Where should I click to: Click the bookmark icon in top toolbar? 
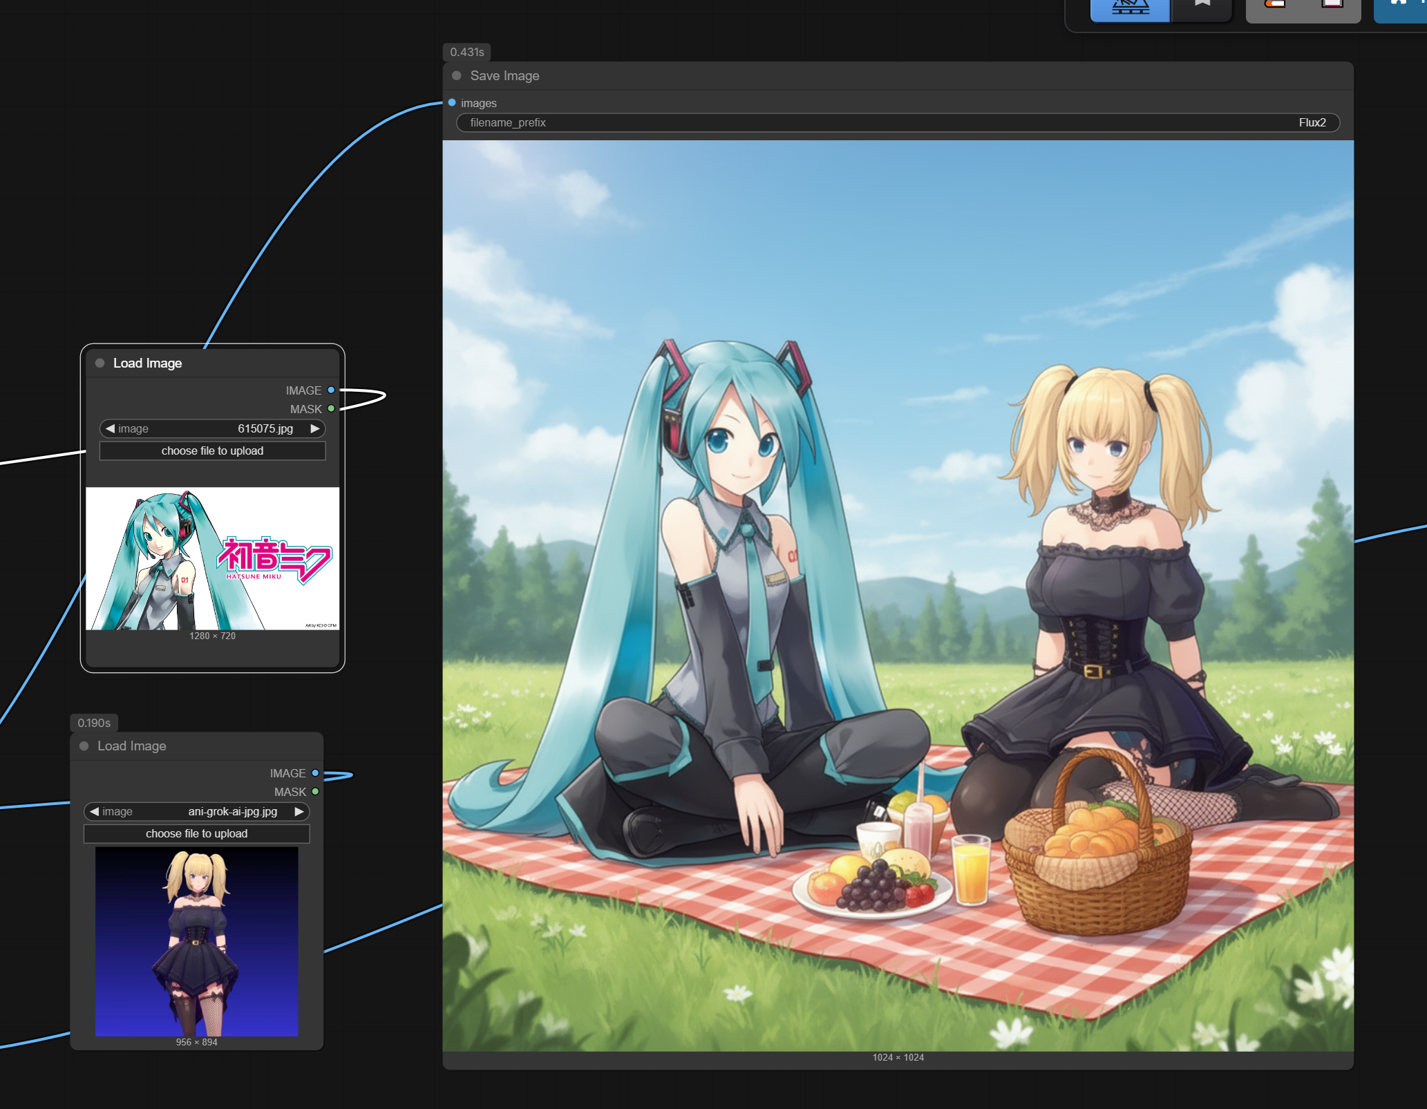pyautogui.click(x=1202, y=6)
